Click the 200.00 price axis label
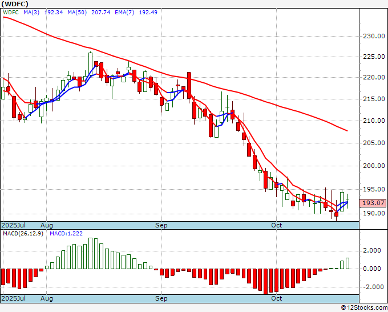Screen dimensions: 388x312 (374, 166)
